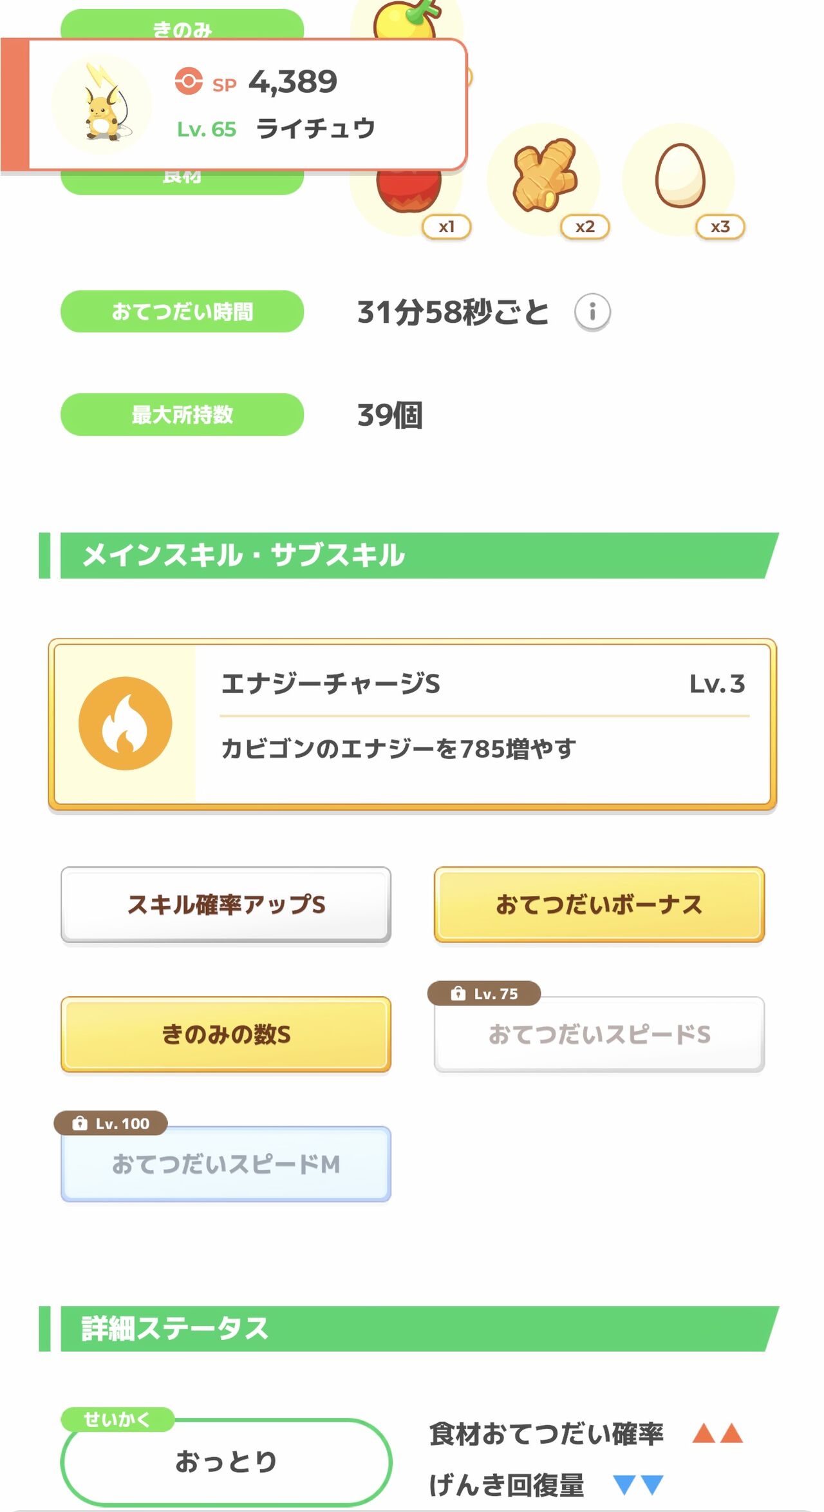Open the エナジーチャージS main skill card
Screen dimensions: 824x1512
(413, 724)
